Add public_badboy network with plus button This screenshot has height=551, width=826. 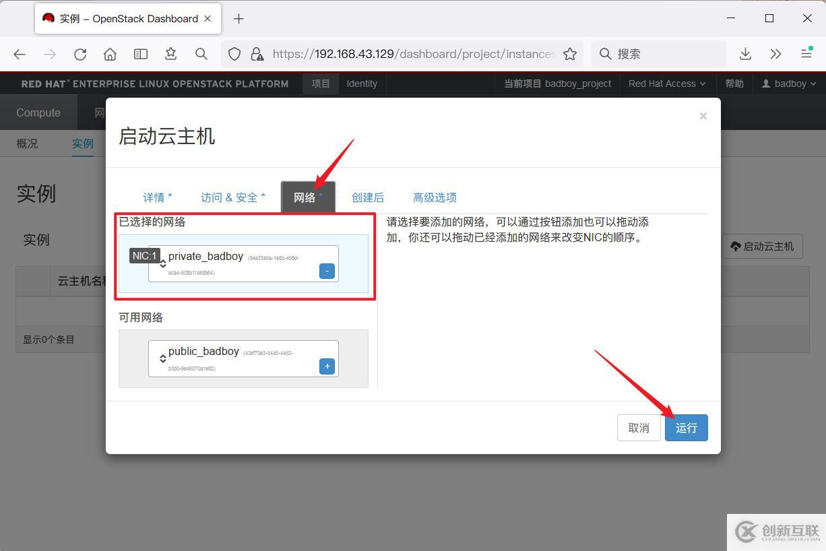coord(327,366)
